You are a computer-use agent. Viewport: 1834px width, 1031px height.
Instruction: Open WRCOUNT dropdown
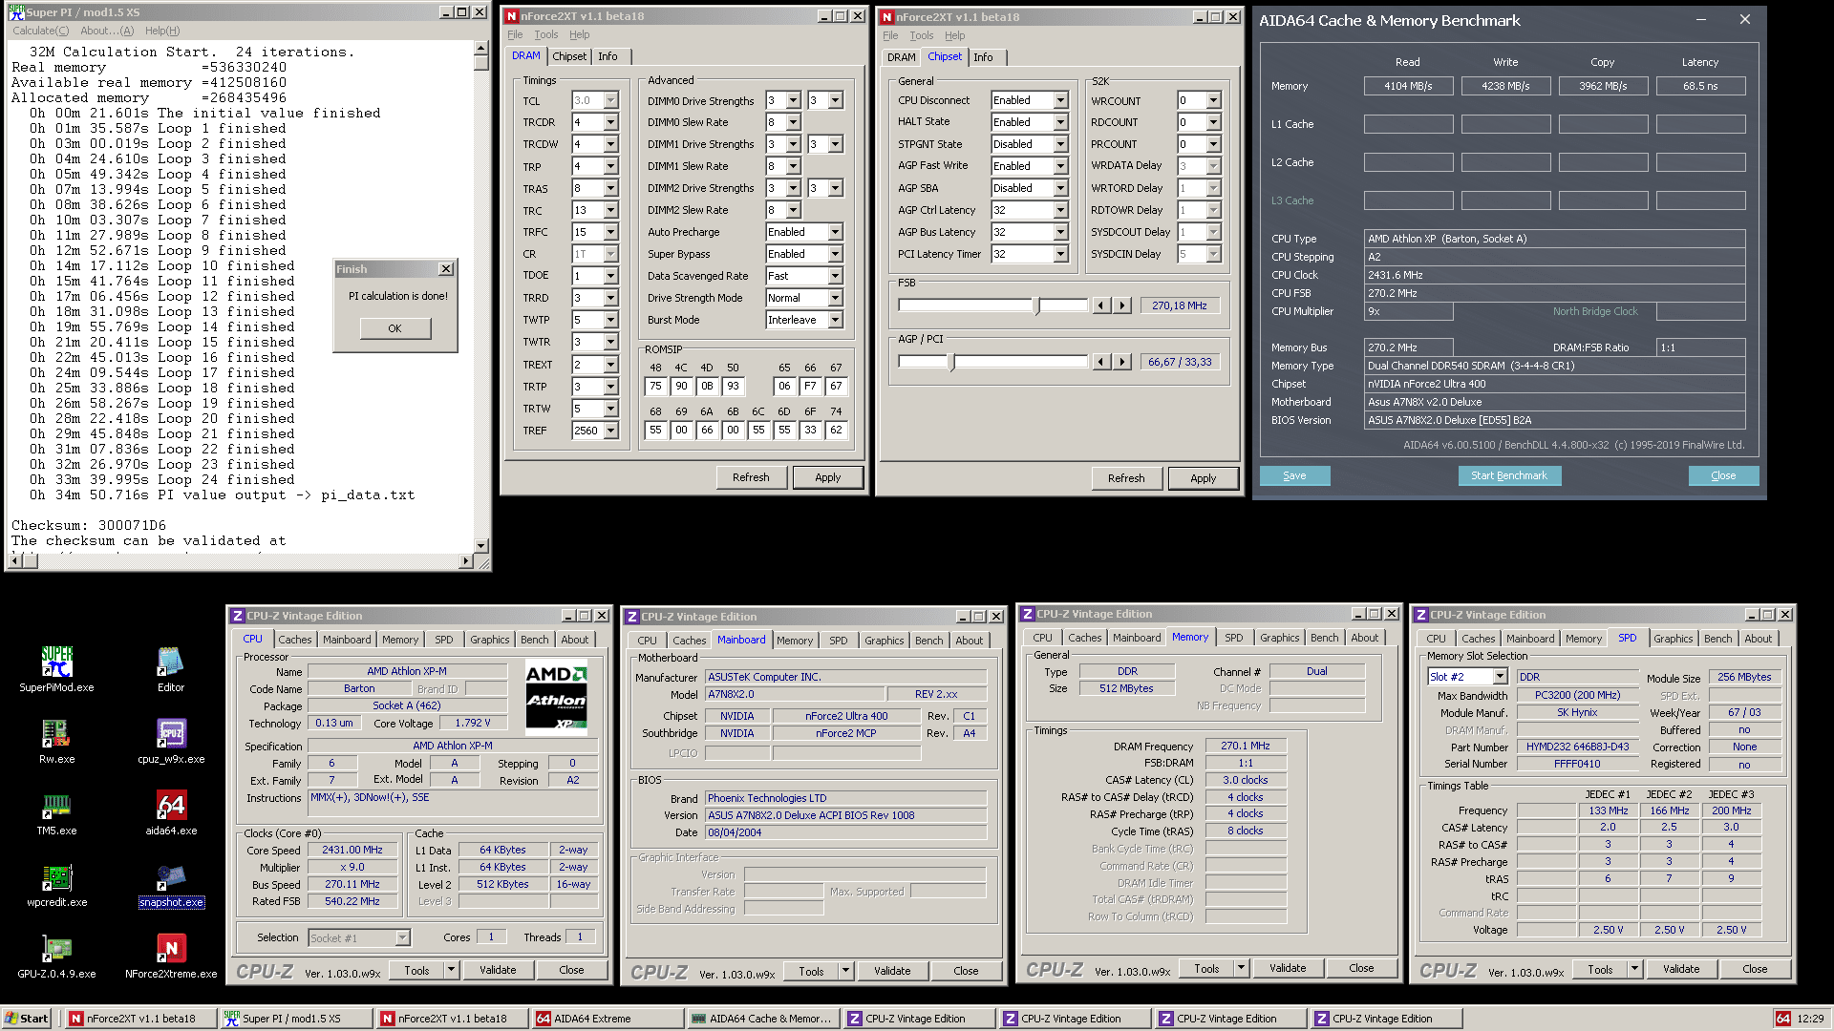(1213, 100)
